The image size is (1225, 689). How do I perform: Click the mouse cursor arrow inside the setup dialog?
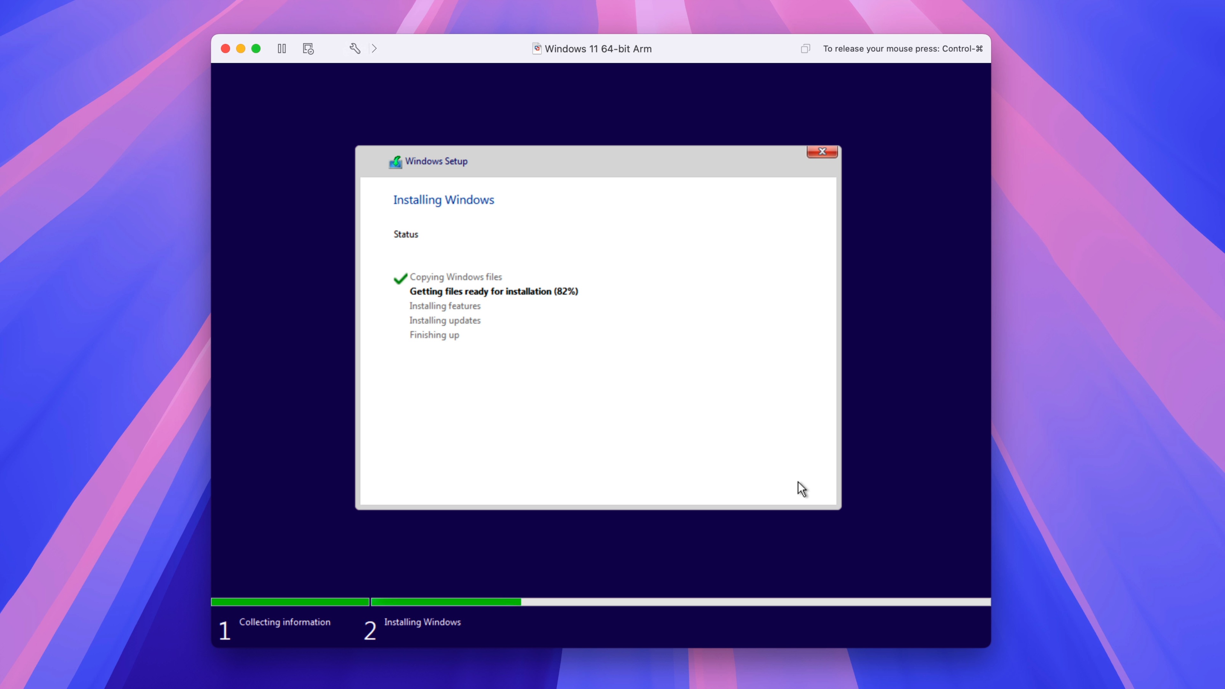click(802, 489)
